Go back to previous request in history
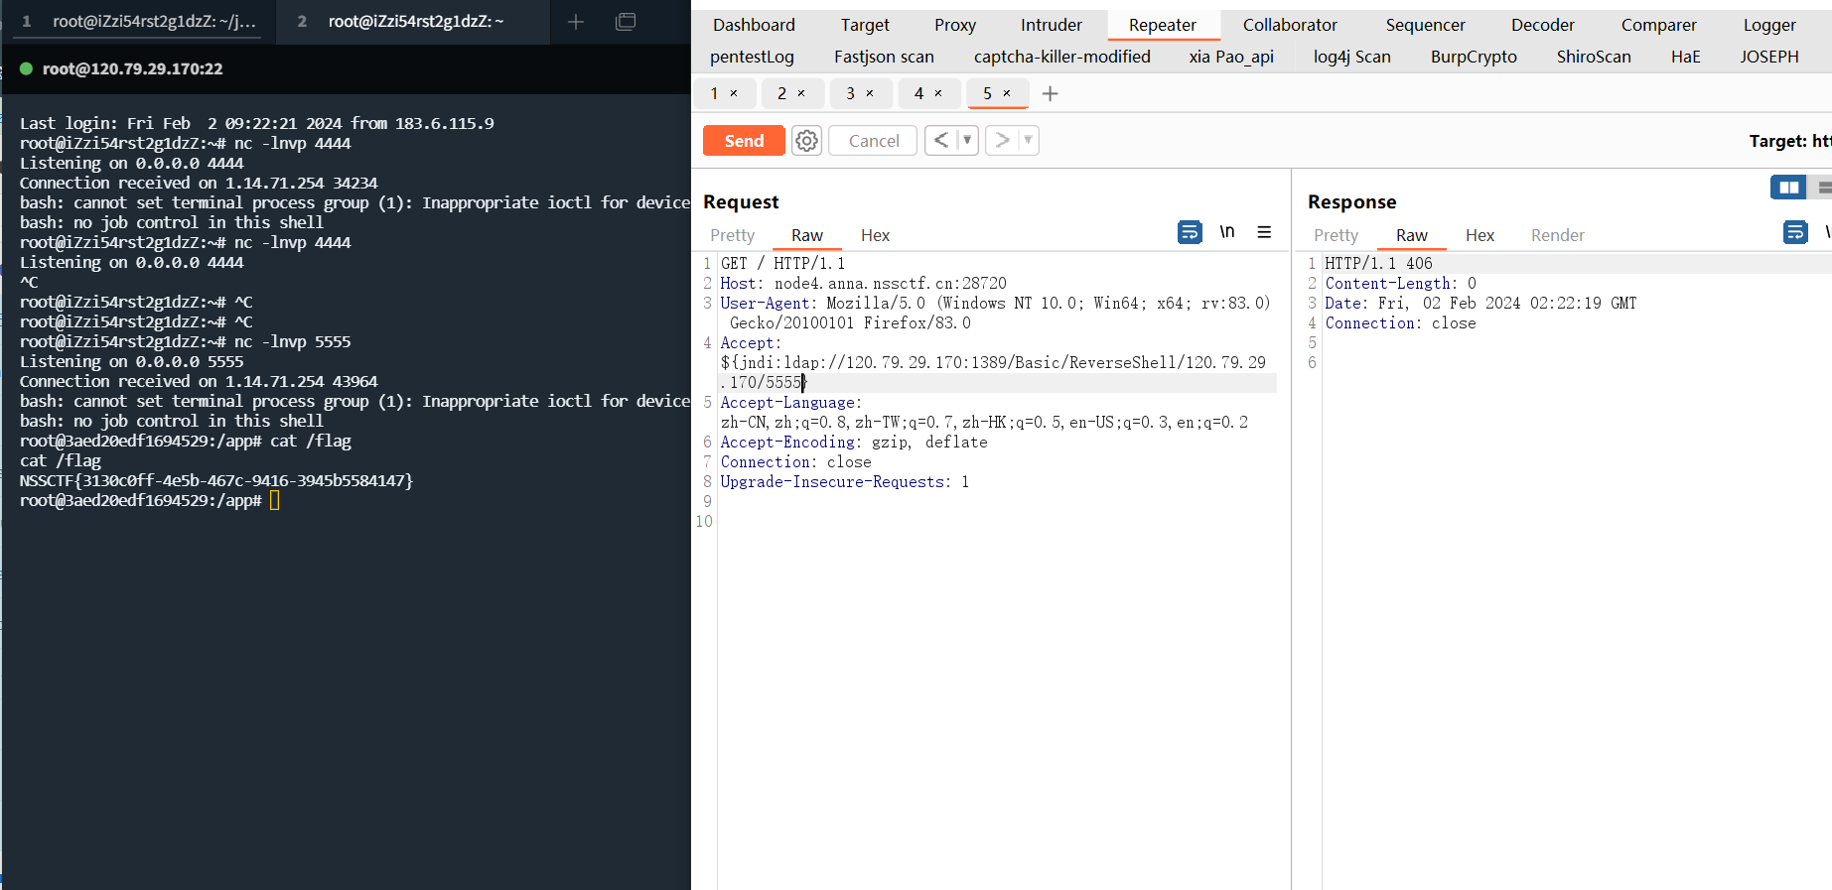Image resolution: width=1832 pixels, height=890 pixels. [x=940, y=140]
